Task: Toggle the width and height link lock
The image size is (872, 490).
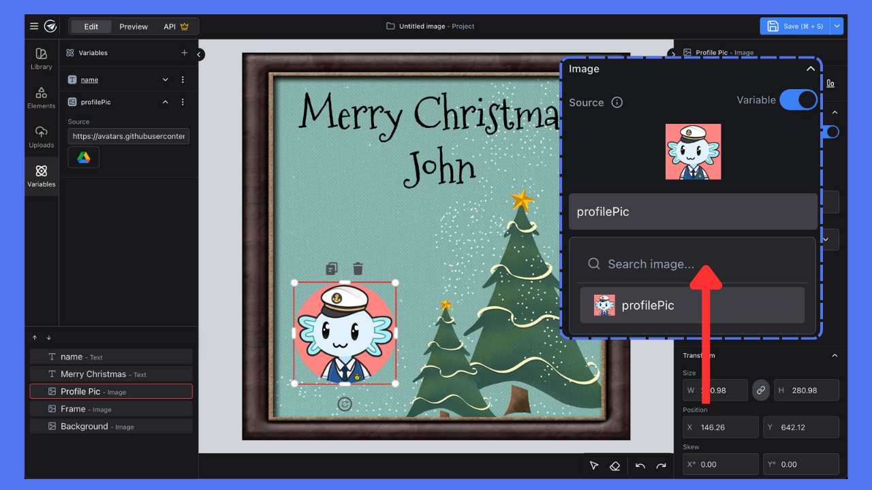Action: (760, 390)
